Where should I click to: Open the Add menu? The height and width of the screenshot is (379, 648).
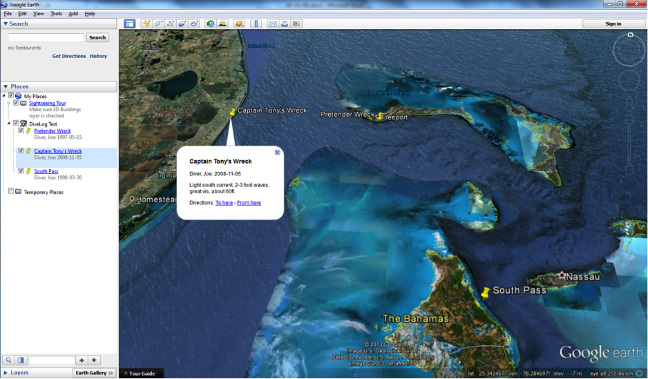point(73,14)
